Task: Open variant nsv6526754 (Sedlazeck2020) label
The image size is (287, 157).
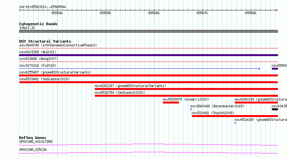Action: click(120, 93)
